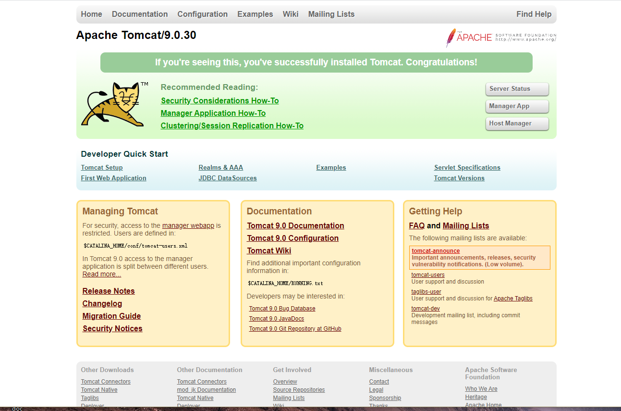Viewport: 621px width, 411px height.
Task: Click Find Help in the top navigation
Action: pos(534,14)
